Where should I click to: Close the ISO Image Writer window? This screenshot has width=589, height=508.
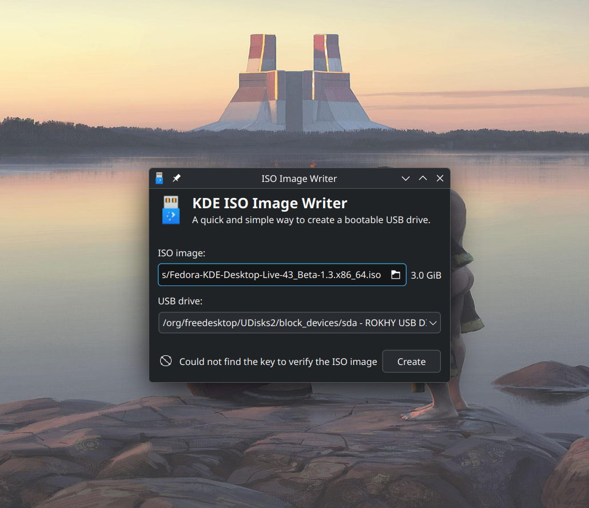click(440, 178)
